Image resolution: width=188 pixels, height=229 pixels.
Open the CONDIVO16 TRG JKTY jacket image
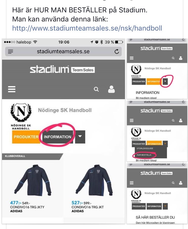(33, 180)
